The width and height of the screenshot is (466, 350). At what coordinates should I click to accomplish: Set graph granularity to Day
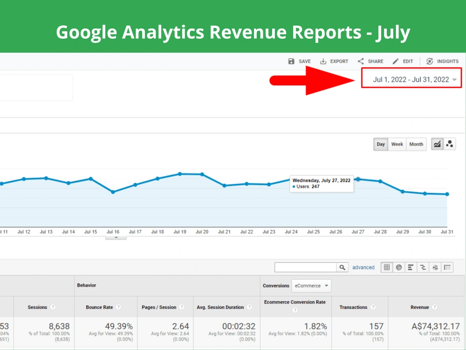point(381,144)
